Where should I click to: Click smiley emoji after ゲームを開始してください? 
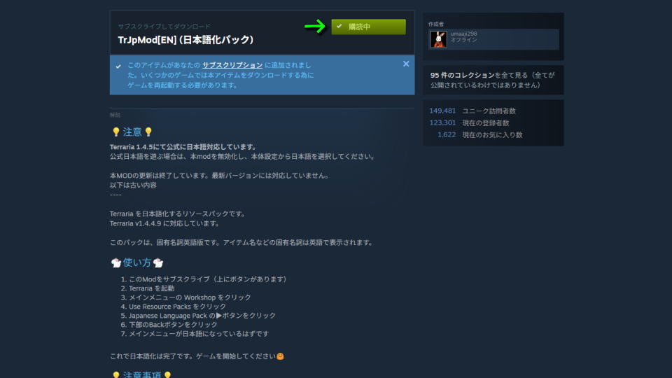tap(280, 356)
